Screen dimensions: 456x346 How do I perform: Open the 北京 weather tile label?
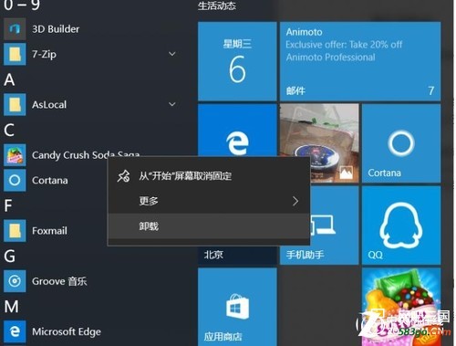(213, 255)
